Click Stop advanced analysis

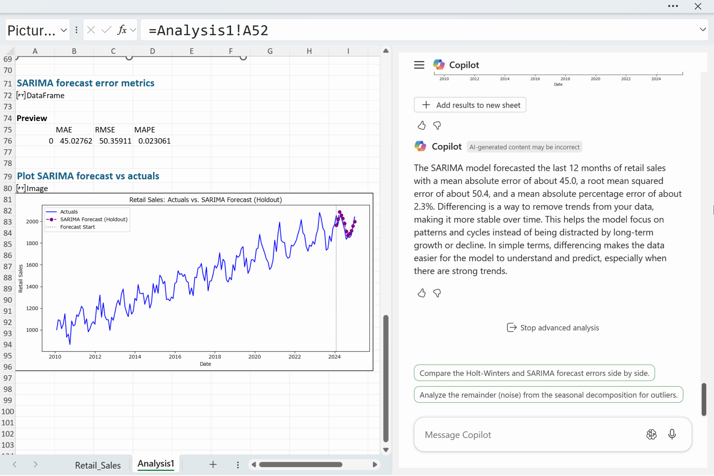point(553,327)
